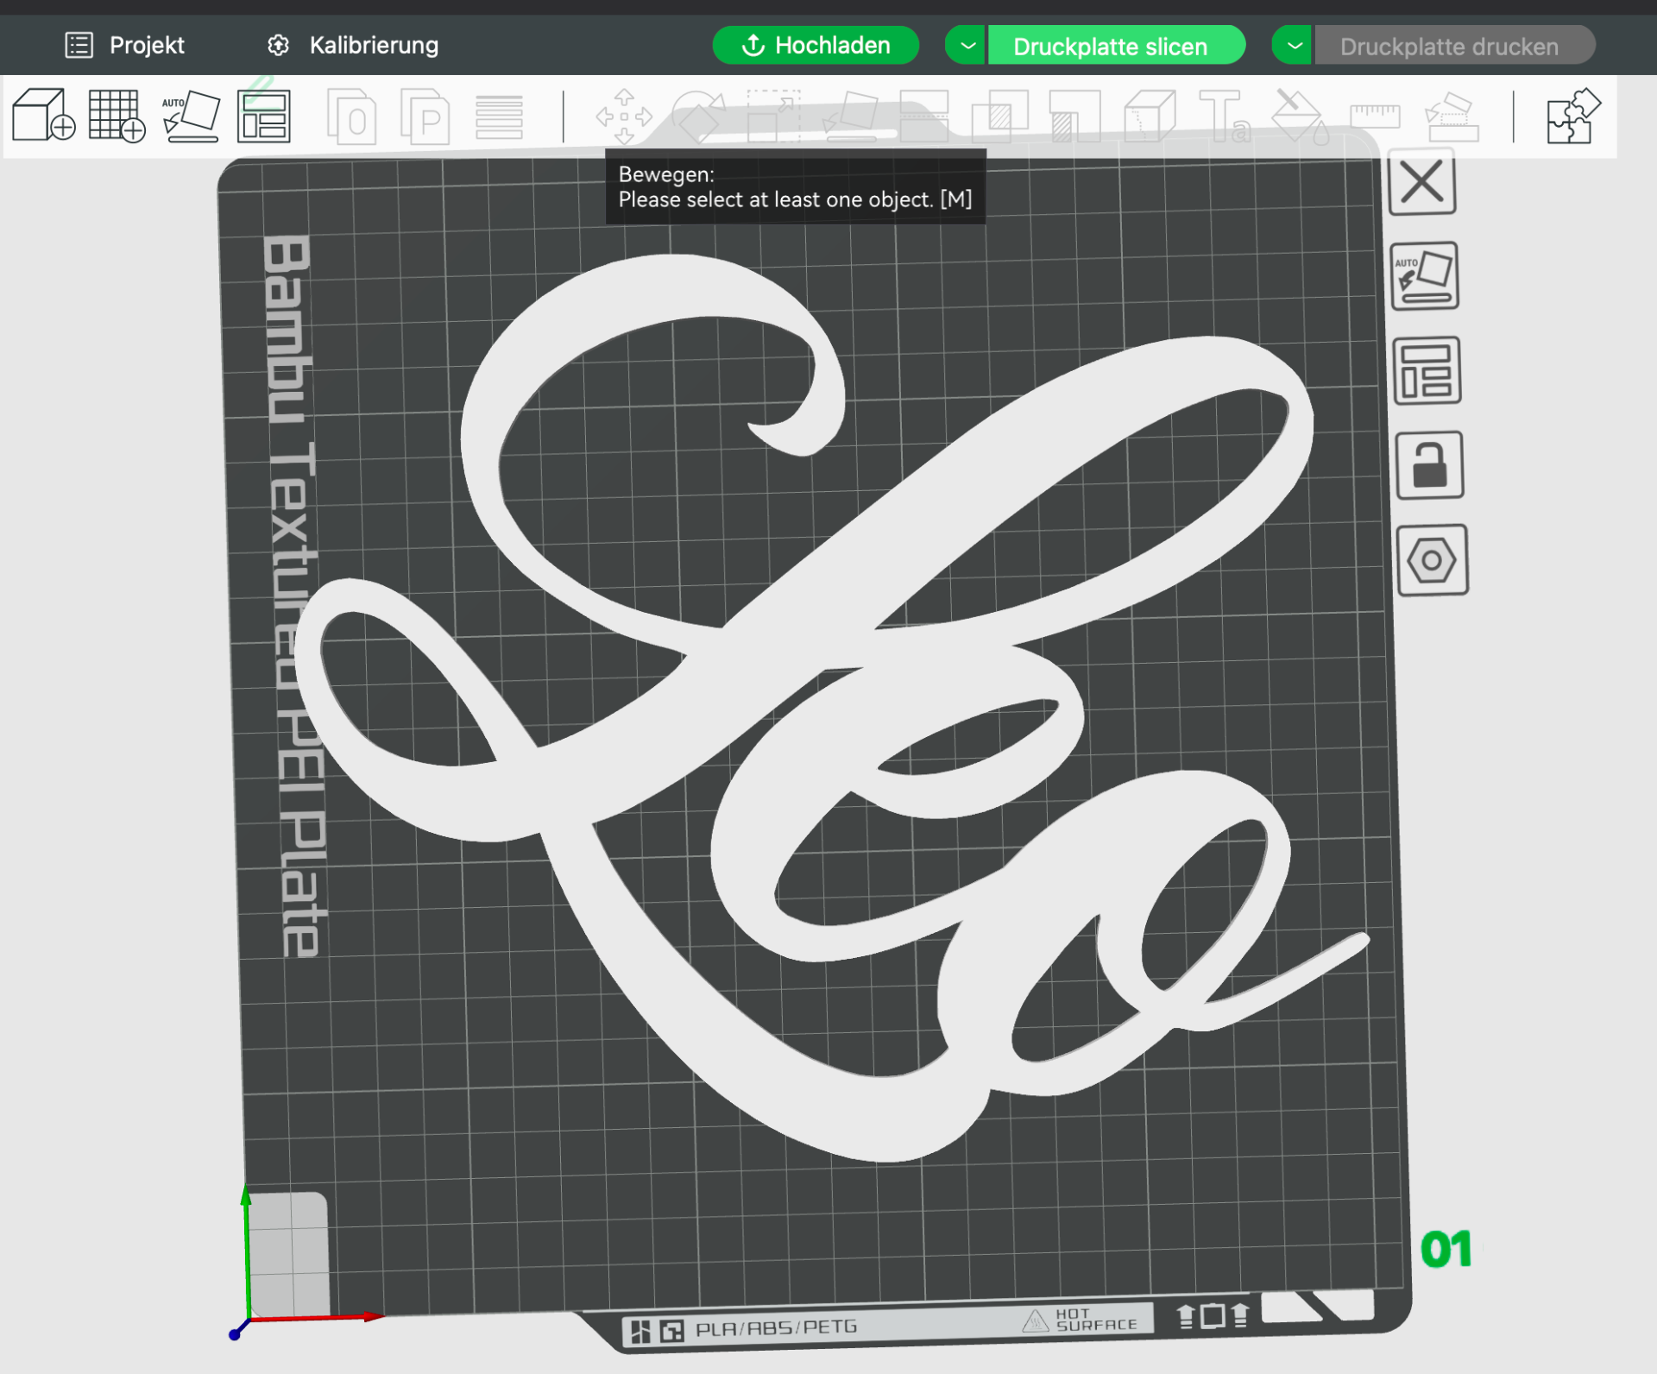Screen dimensions: 1657x1374
Task: Click the Hochladen button
Action: (x=816, y=45)
